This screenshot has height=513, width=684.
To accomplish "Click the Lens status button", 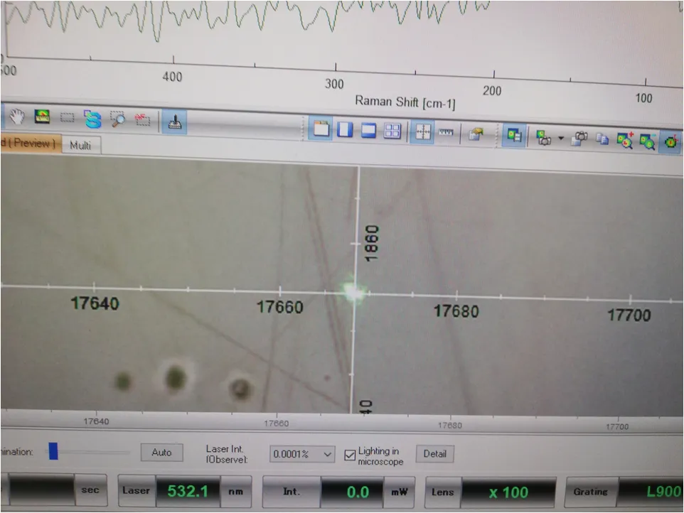I will coord(443,492).
